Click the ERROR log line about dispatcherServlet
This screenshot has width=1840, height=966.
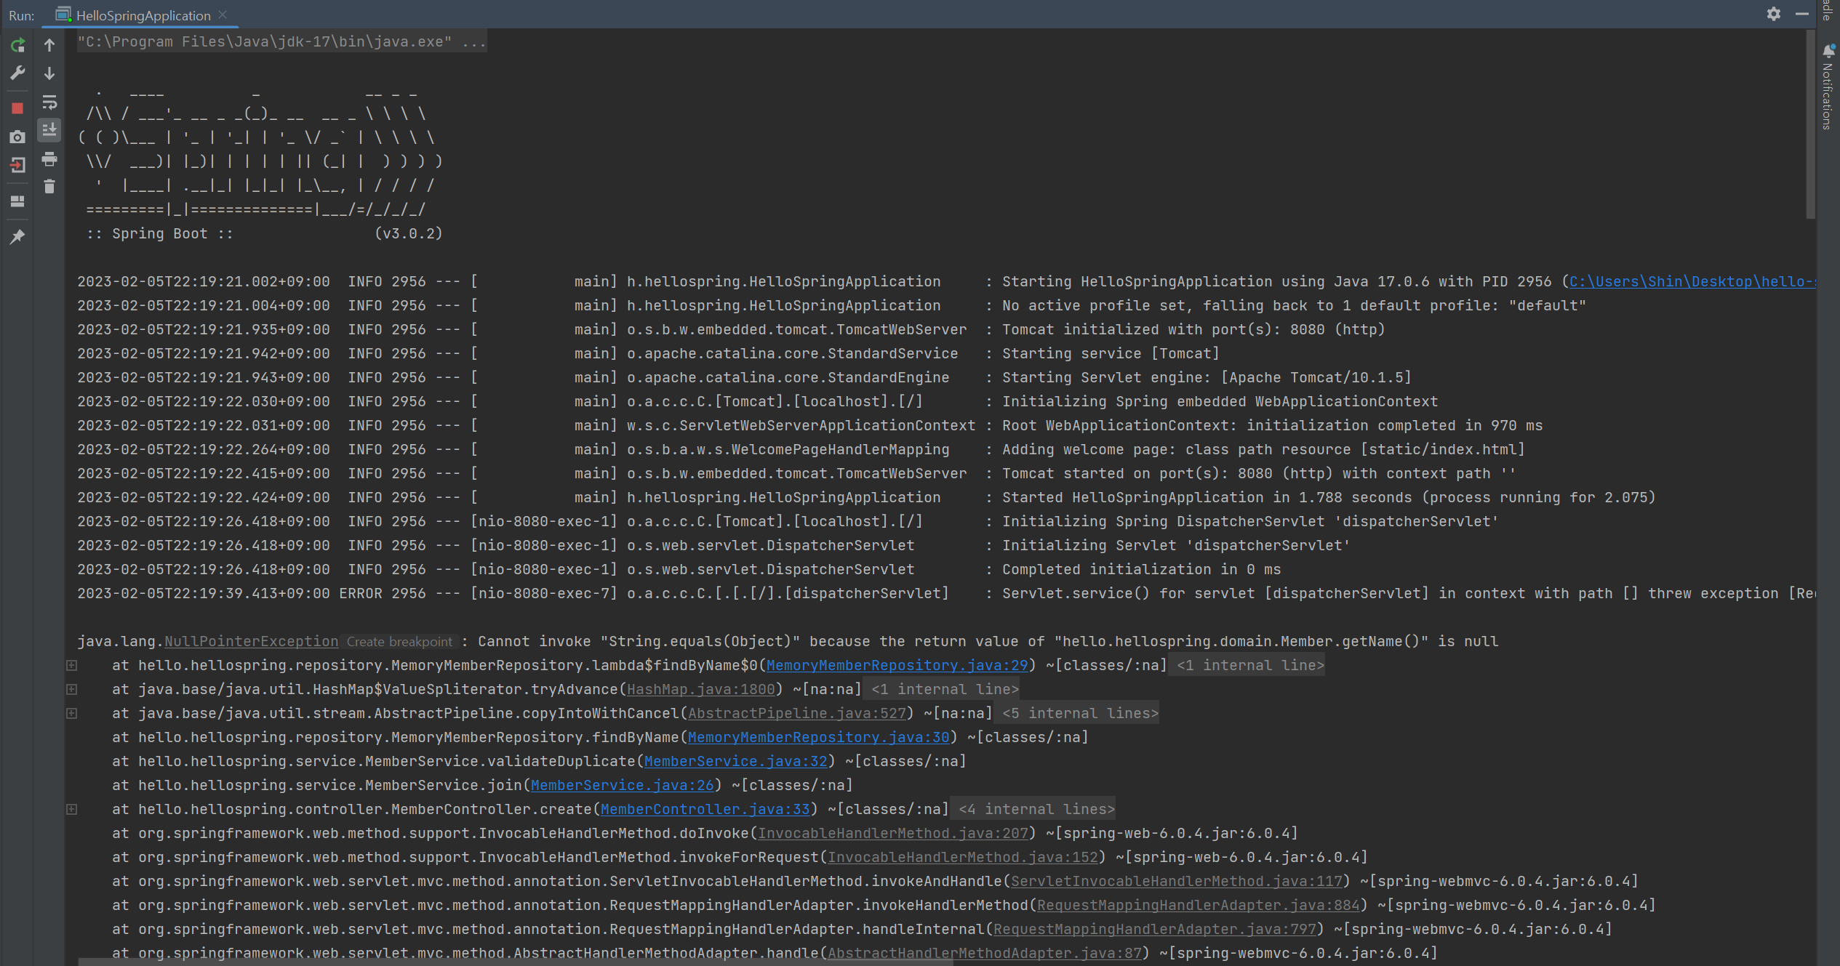(x=946, y=593)
